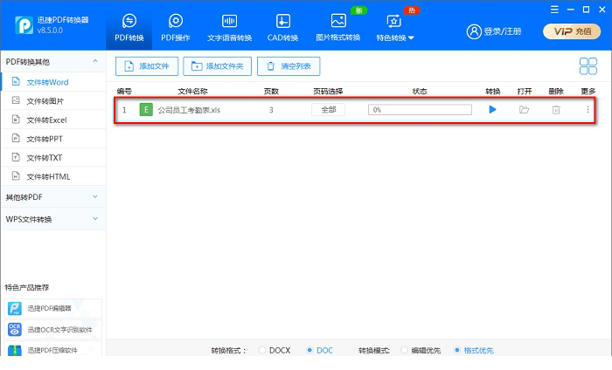Select DOC conversion format

coord(309,350)
